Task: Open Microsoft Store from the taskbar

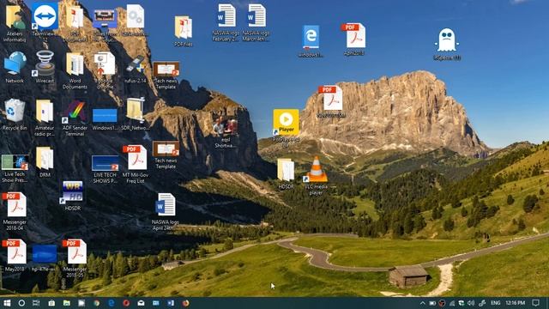Action: point(51,303)
